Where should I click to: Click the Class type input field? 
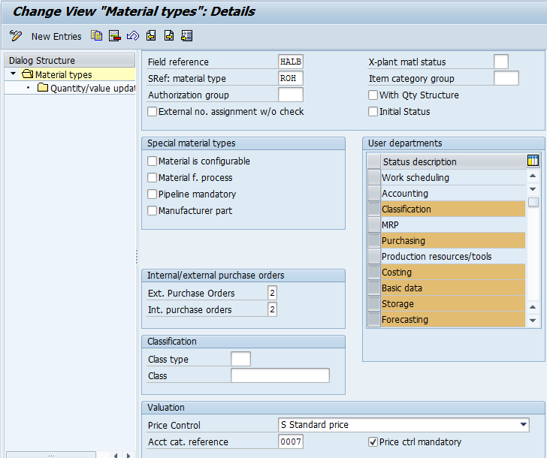coord(240,359)
